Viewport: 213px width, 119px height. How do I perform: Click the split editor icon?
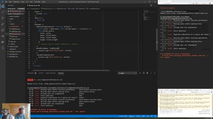(151, 5)
